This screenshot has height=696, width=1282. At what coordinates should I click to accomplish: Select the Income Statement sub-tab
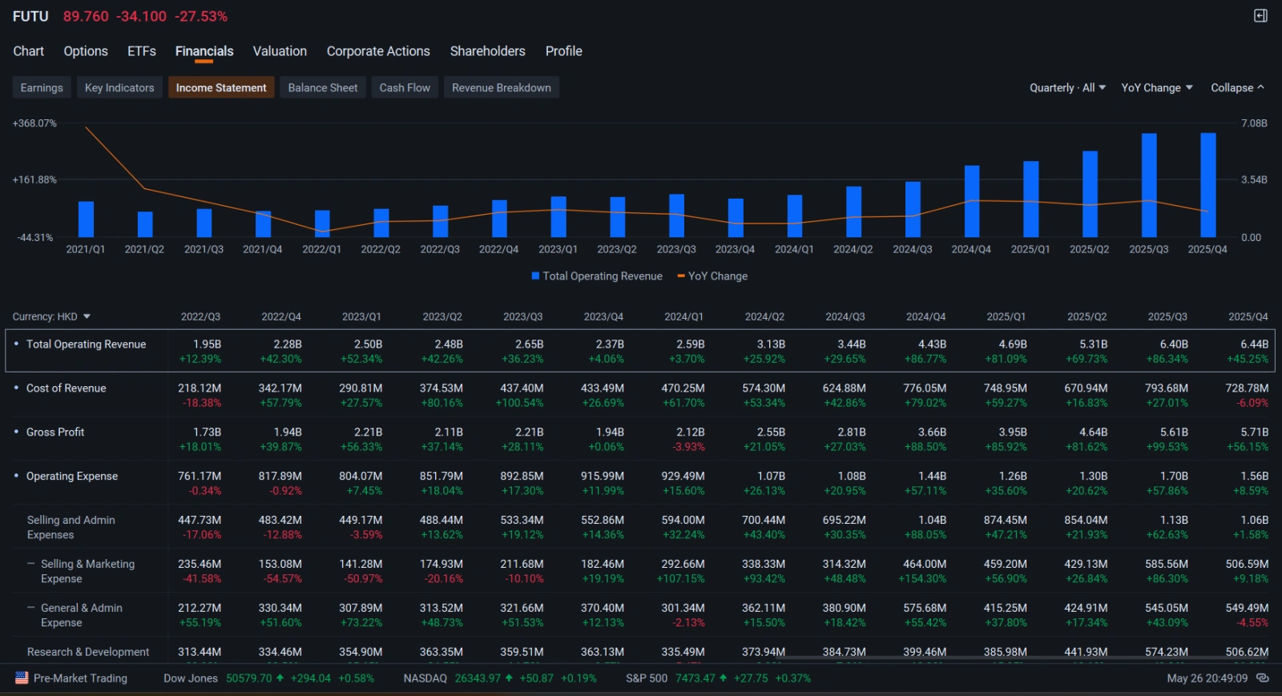pos(221,87)
